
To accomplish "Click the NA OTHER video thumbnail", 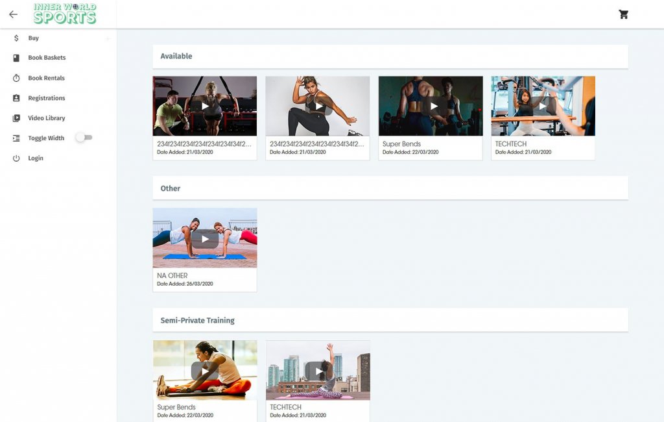I will [x=204, y=238].
